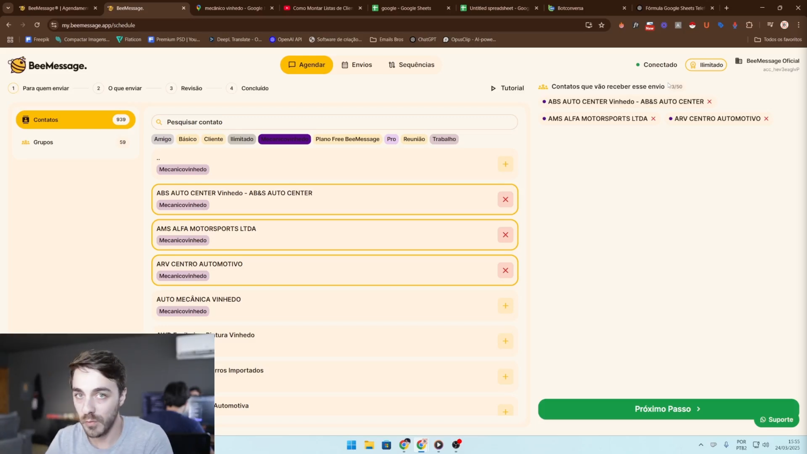
Task: Toggle the Plano Free BeeMessage tag filter
Action: pyautogui.click(x=347, y=139)
